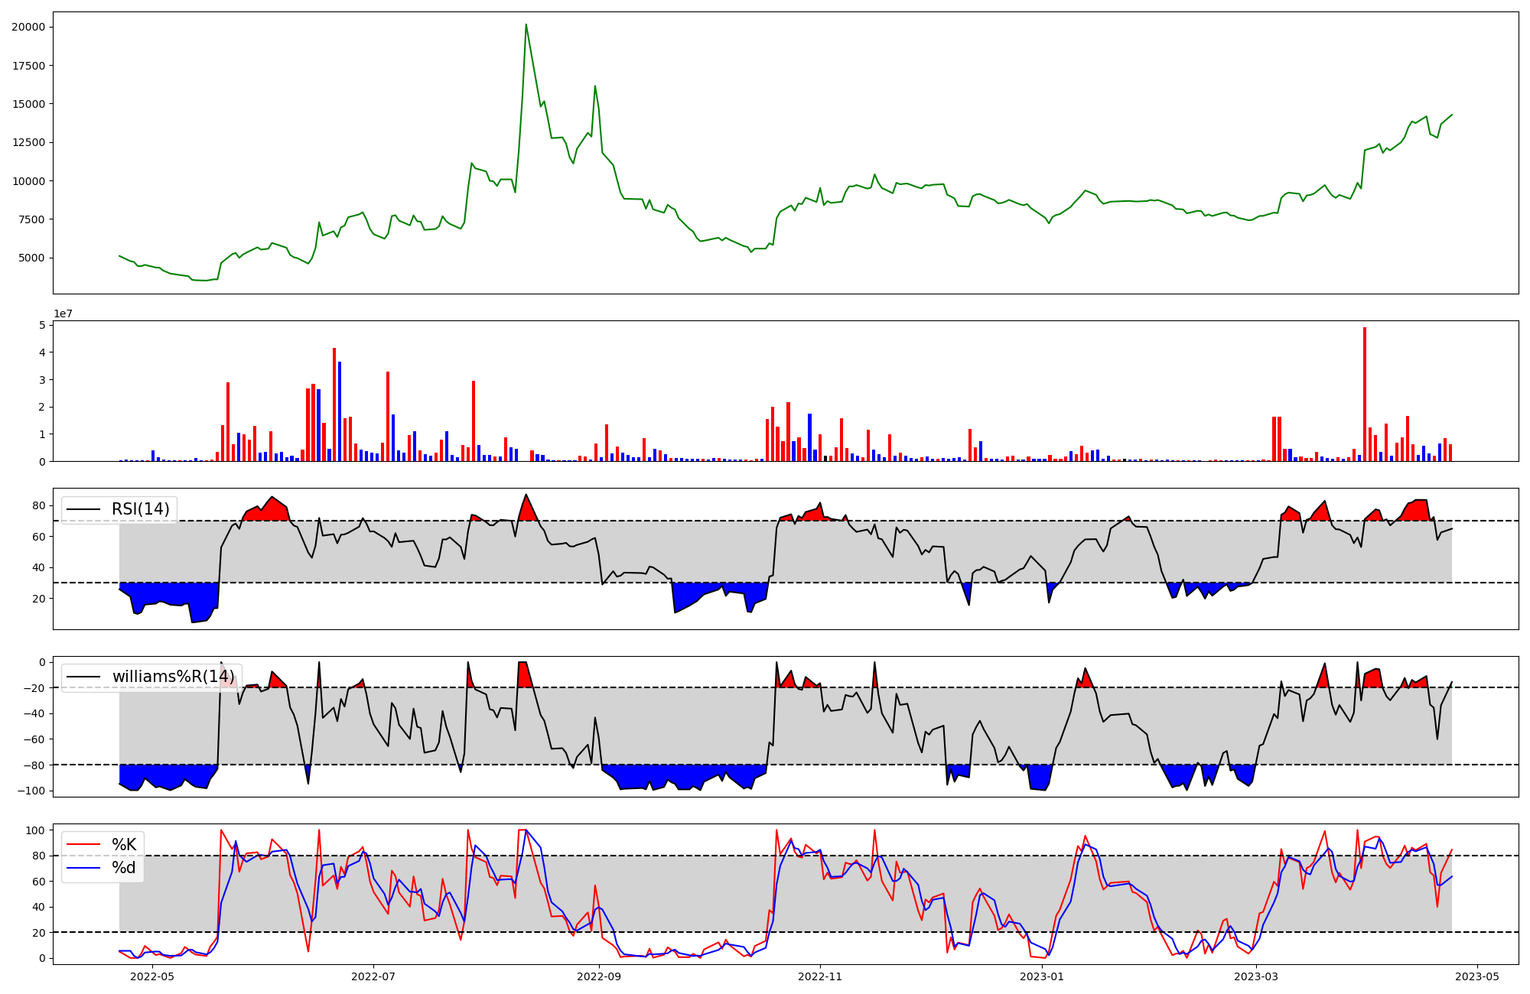
Task: Click the blue %d legend line swatch
Action: [84, 867]
